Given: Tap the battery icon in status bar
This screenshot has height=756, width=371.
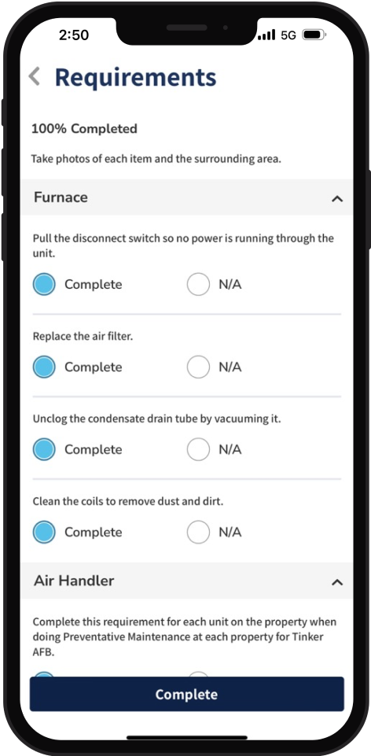Looking at the screenshot, I should pos(314,35).
